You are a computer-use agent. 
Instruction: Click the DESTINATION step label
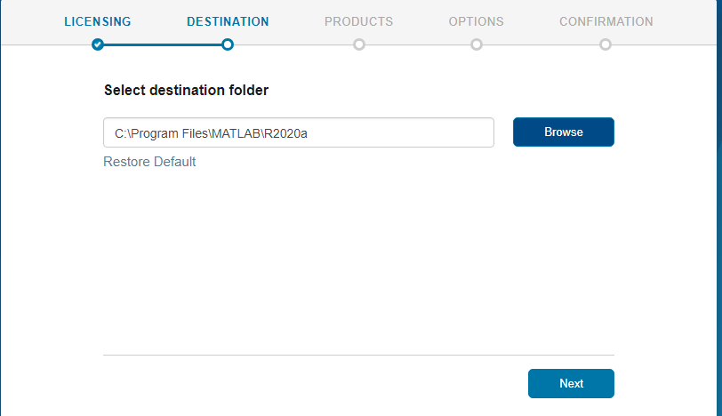pyautogui.click(x=228, y=21)
